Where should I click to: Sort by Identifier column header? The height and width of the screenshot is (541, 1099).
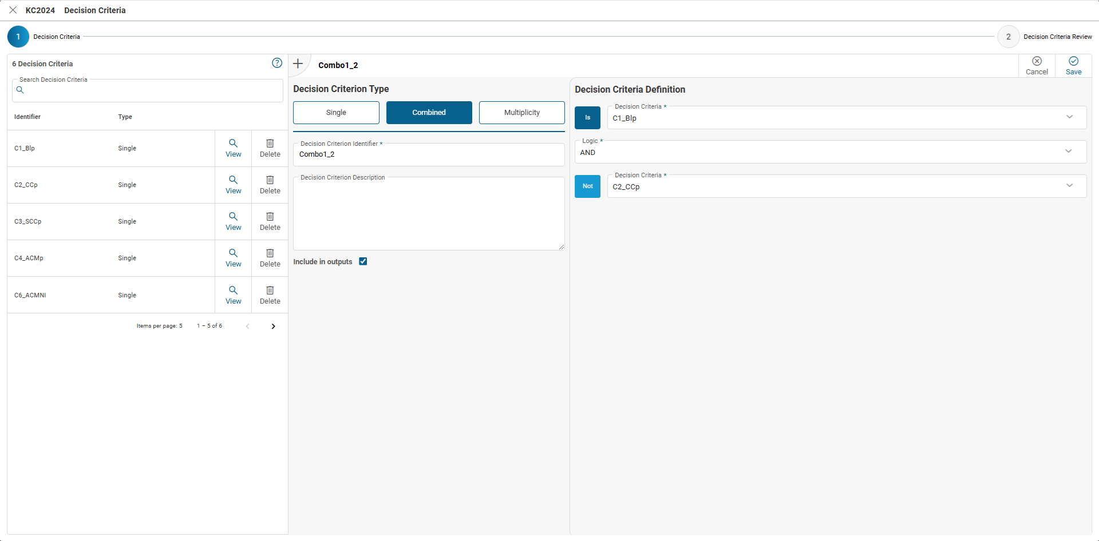27,117
